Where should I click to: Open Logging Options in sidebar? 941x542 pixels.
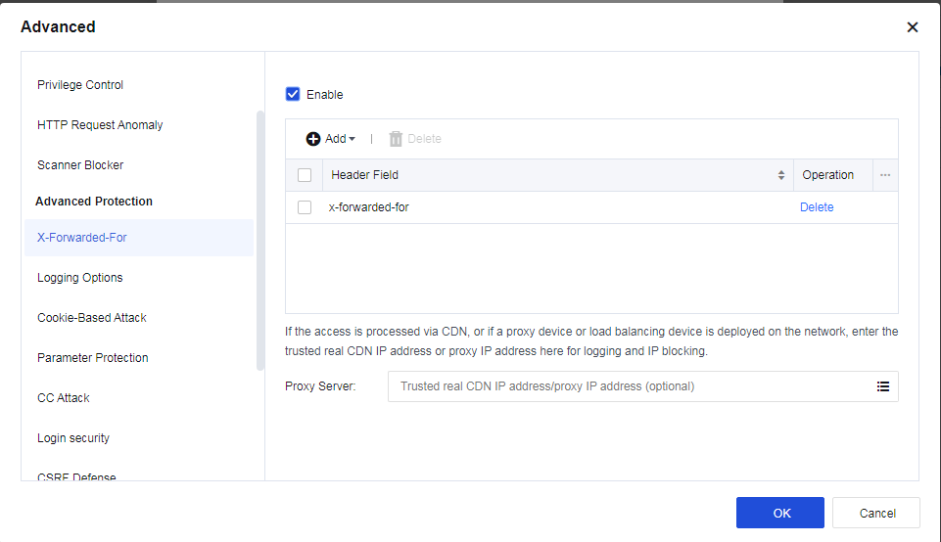tap(80, 278)
